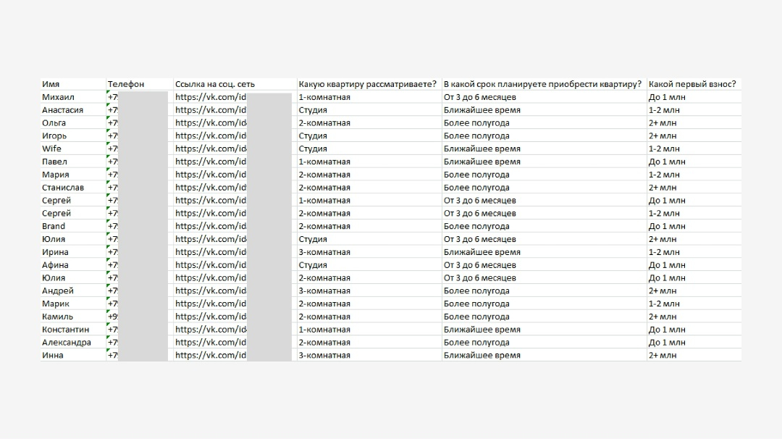Click Марик's "1-2 млн" down payment cell
The height and width of the screenshot is (439, 782).
tap(664, 304)
